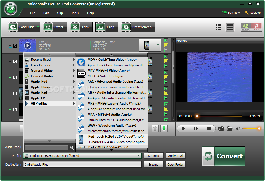Toggle NVIDIA acceleration badge
This screenshot has width=265, height=181.
point(246,27)
